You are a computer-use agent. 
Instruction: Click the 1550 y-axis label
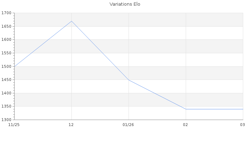point(7,53)
